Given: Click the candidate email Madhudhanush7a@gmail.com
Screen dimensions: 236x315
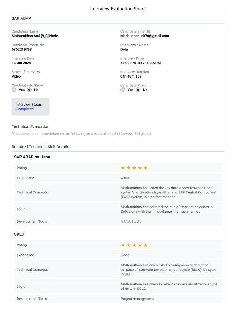Looking at the screenshot, I should pos(145,36).
